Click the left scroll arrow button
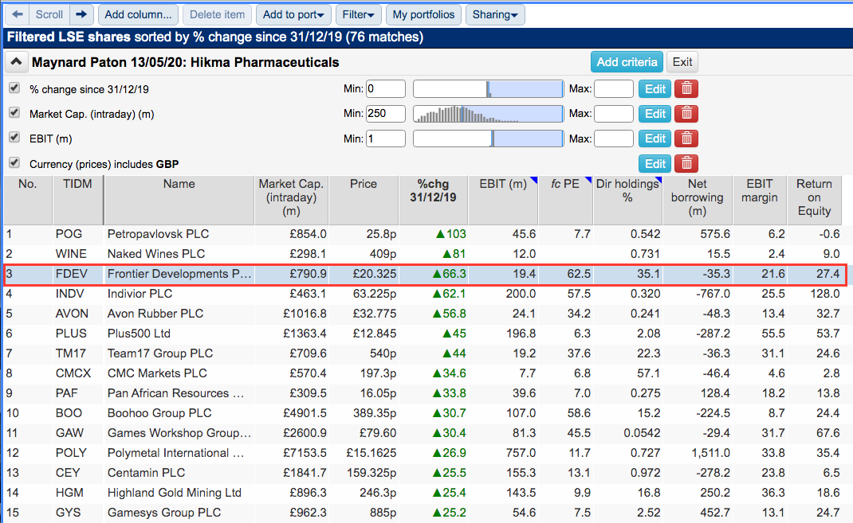 18,14
